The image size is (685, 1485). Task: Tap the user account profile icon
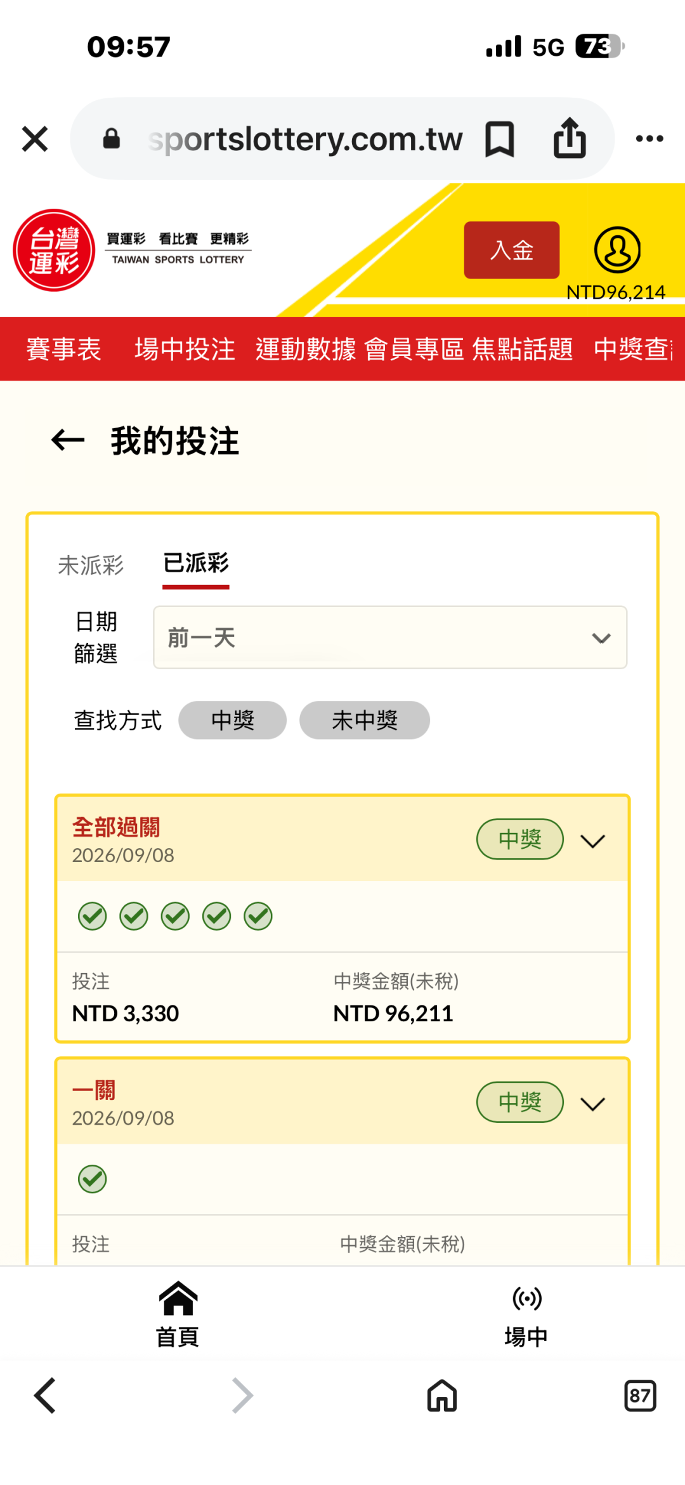coord(616,250)
